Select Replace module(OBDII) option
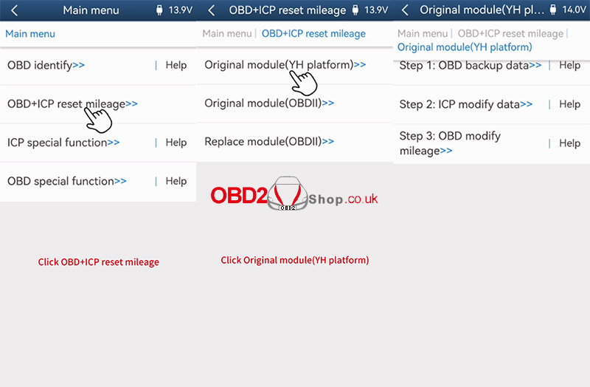Image resolution: width=590 pixels, height=387 pixels. click(269, 142)
